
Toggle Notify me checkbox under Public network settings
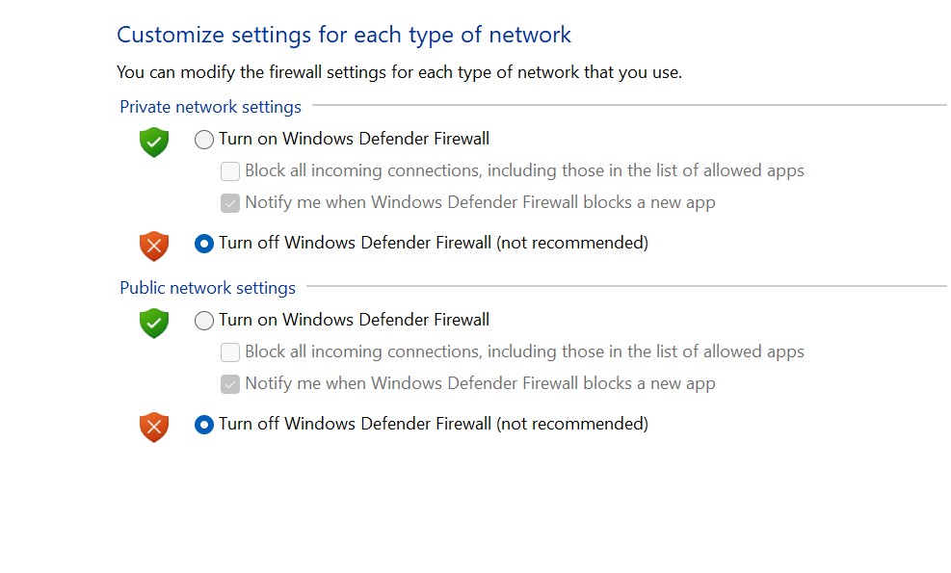click(x=230, y=384)
